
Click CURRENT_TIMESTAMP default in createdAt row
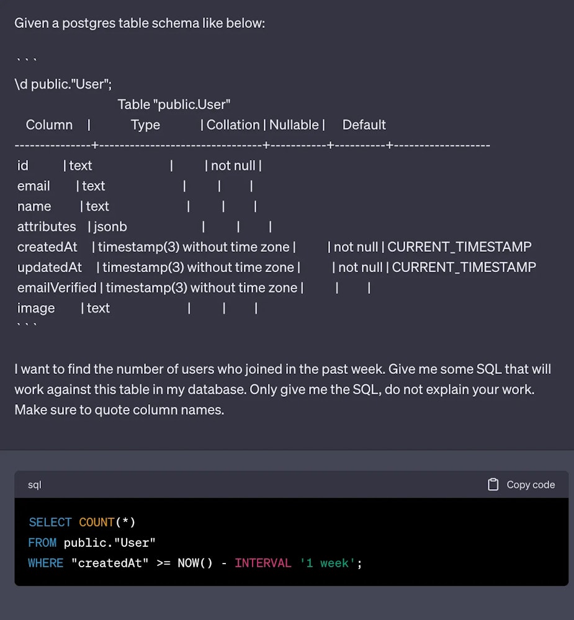pyautogui.click(x=459, y=247)
